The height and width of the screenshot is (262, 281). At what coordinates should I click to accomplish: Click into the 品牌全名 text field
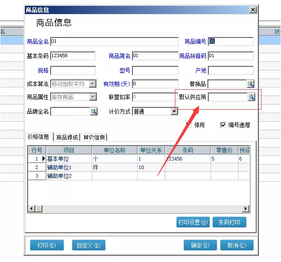pyautogui.click(x=70, y=111)
